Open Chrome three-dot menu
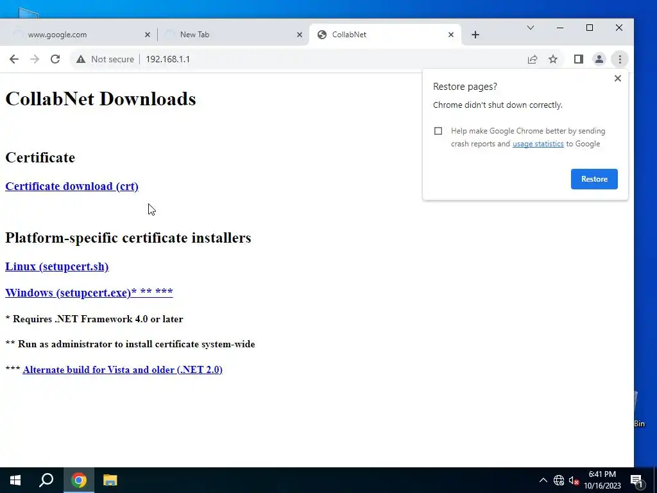The height and width of the screenshot is (493, 657). (x=620, y=59)
